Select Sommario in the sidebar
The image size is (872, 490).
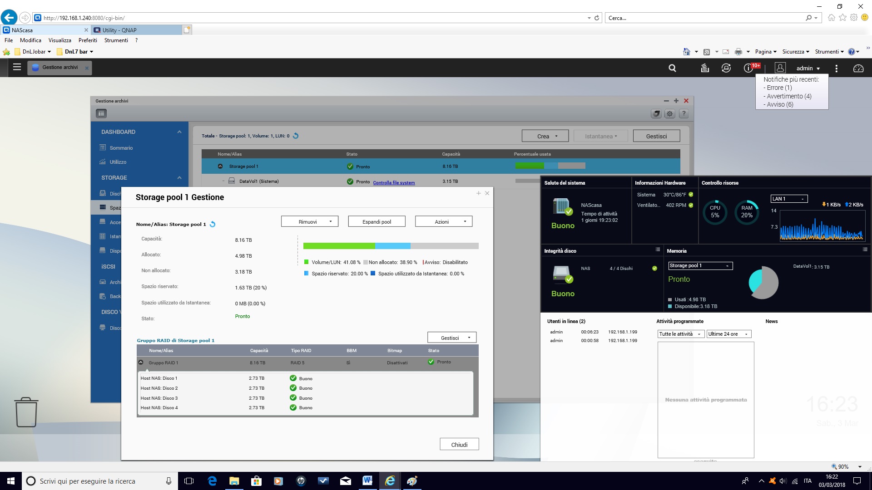click(x=121, y=148)
